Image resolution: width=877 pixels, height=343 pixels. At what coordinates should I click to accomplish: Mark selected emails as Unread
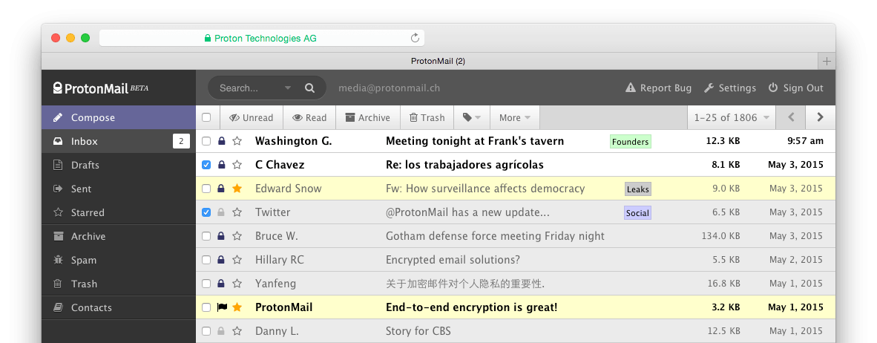pos(252,117)
